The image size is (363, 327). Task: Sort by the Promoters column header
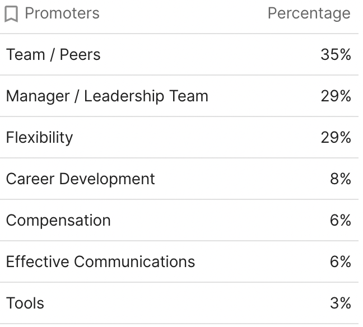[x=62, y=13]
